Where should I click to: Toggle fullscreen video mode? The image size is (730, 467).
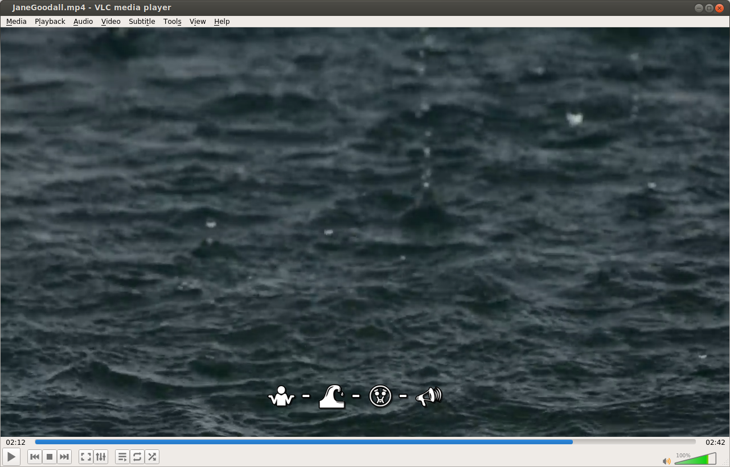pos(86,457)
